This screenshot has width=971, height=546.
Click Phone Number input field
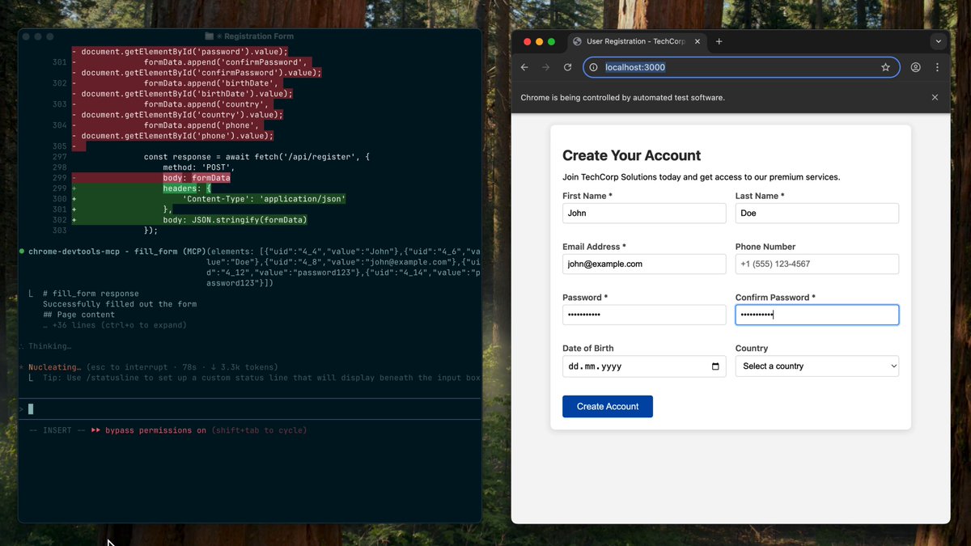click(x=817, y=264)
